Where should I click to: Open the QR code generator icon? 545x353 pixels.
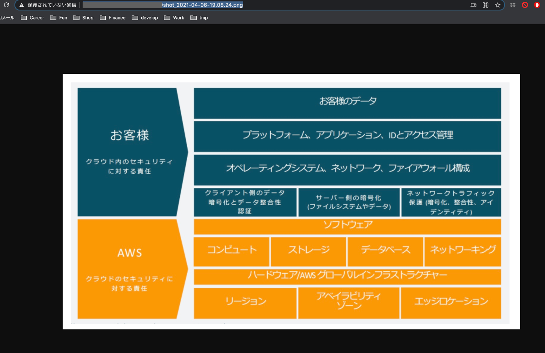click(x=485, y=5)
